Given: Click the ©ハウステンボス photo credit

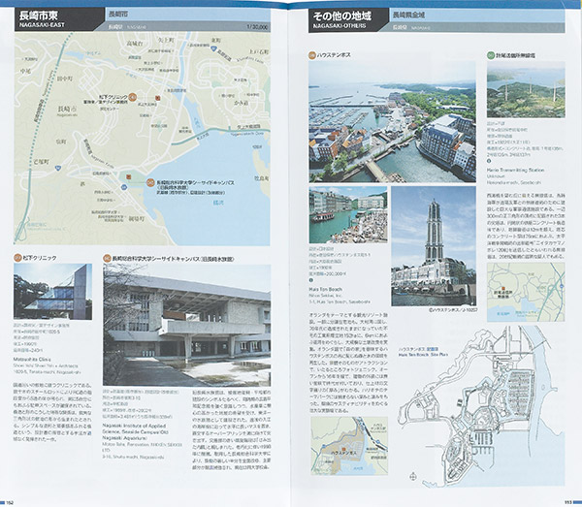Looking at the screenshot, I should (x=452, y=309).
